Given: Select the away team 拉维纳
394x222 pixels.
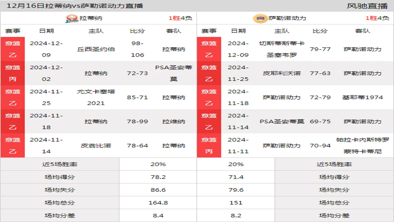Looking at the screenshot, I should tap(174, 121).
